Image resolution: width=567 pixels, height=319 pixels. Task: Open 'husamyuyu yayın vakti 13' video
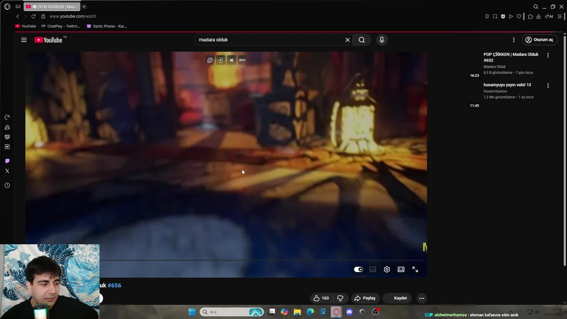507,85
